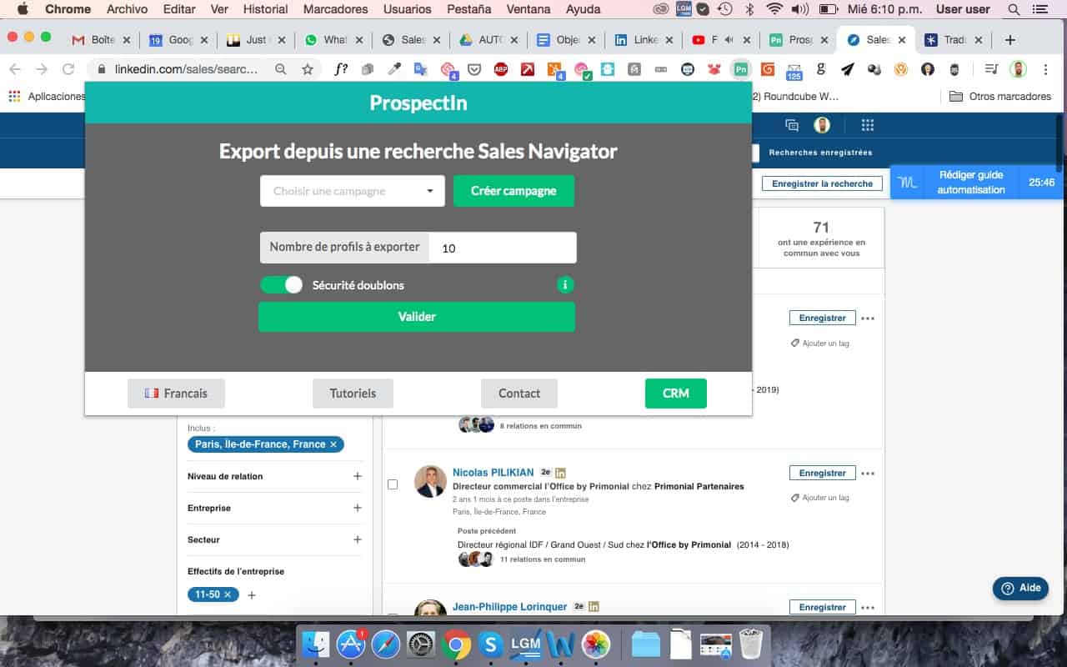Open the more options dots for Nicolas PILIKIAN
The image size is (1067, 667).
(x=868, y=474)
